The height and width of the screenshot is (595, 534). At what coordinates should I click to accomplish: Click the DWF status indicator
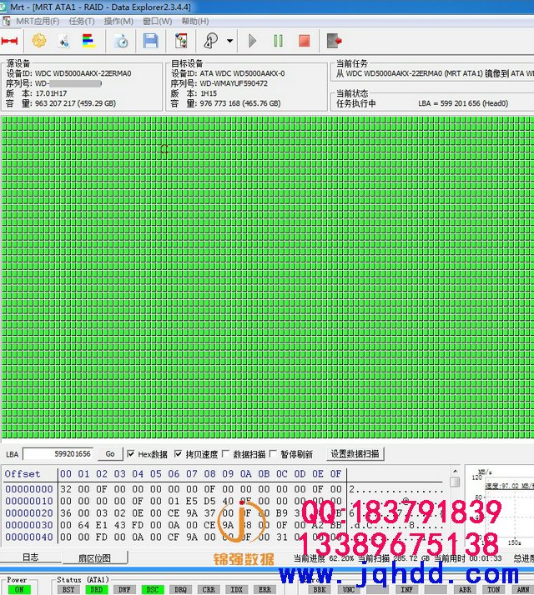(x=124, y=590)
